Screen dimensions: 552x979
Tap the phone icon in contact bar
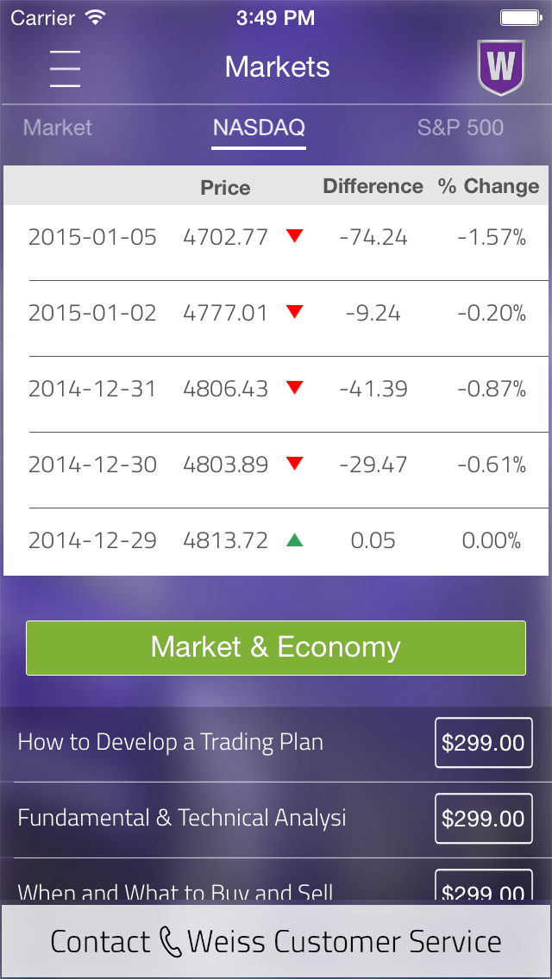tap(169, 942)
